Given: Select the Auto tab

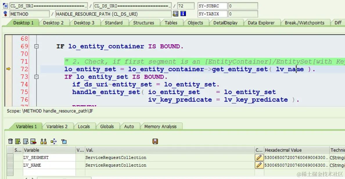Looking at the screenshot, I should (x=129, y=127).
